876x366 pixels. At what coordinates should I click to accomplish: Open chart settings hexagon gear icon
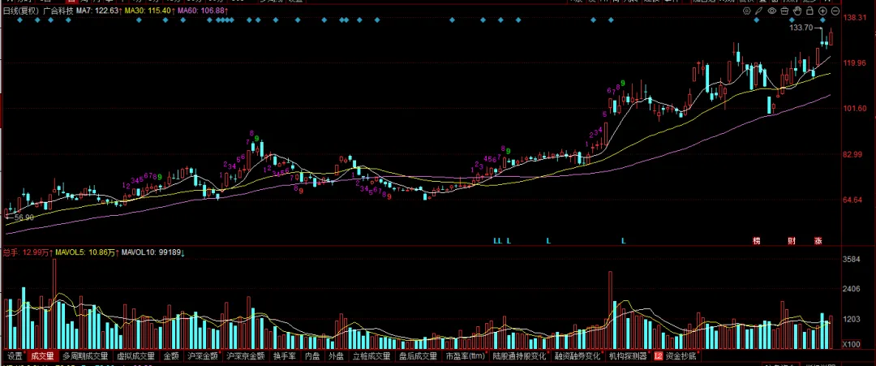747,11
